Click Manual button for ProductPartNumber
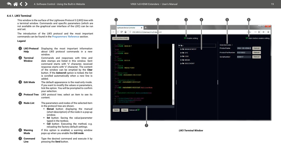The height and width of the screenshot is (158, 281). click(x=256, y=52)
